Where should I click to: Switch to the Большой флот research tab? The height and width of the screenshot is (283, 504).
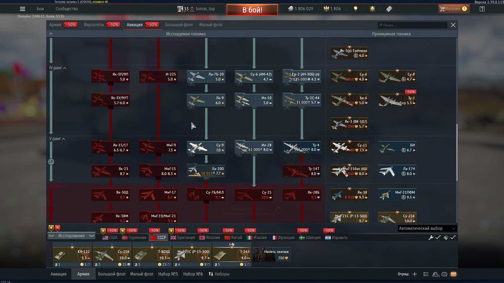click(x=179, y=25)
